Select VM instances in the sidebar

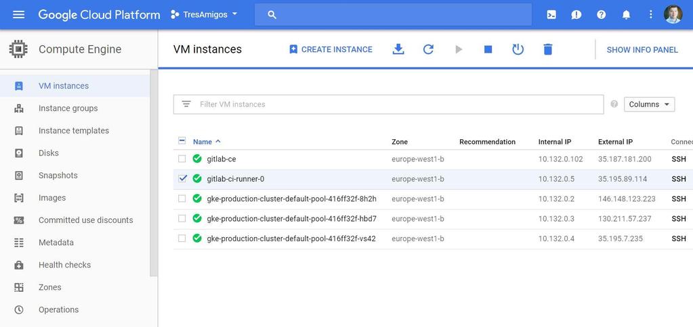(75, 86)
